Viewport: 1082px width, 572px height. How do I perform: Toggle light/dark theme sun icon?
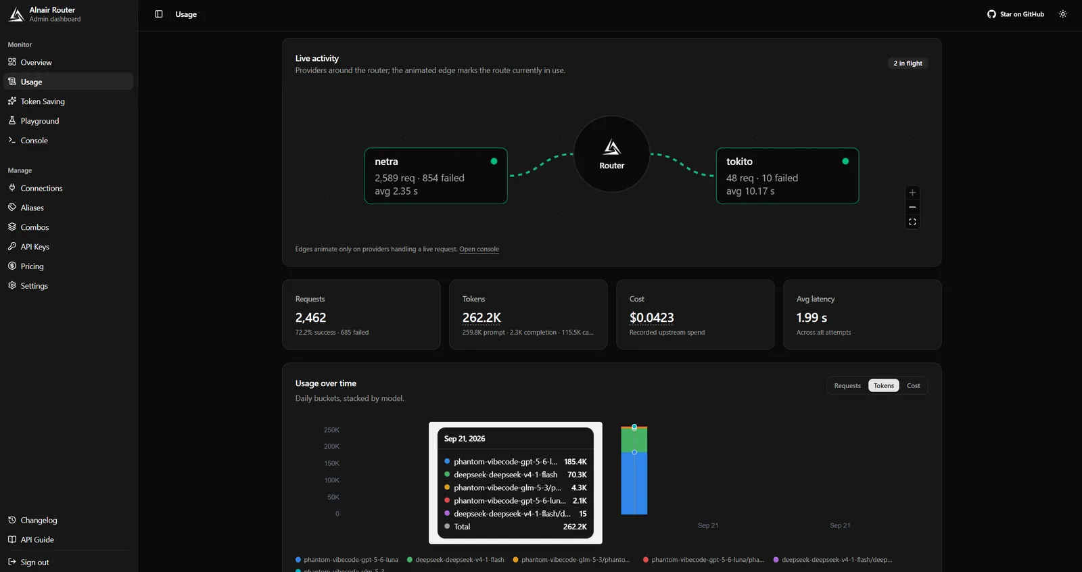1063,14
